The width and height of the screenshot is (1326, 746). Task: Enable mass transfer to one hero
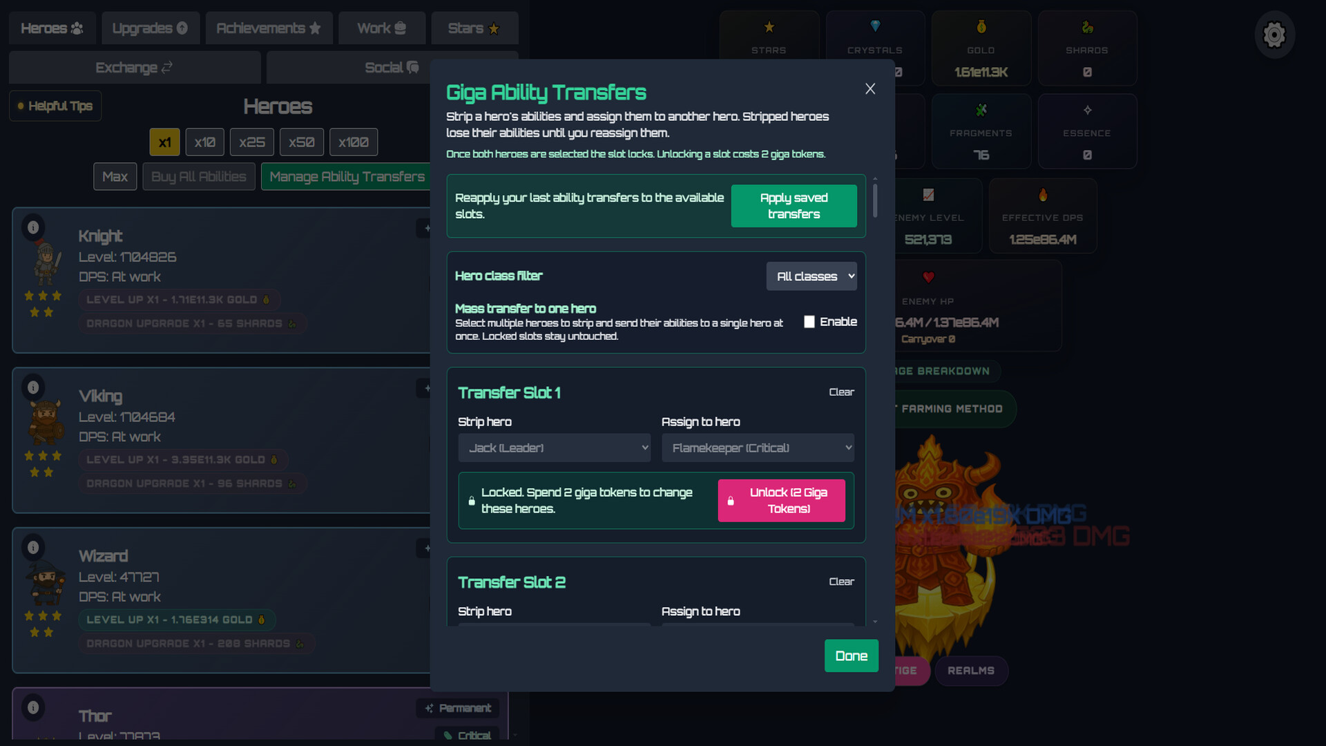(809, 321)
